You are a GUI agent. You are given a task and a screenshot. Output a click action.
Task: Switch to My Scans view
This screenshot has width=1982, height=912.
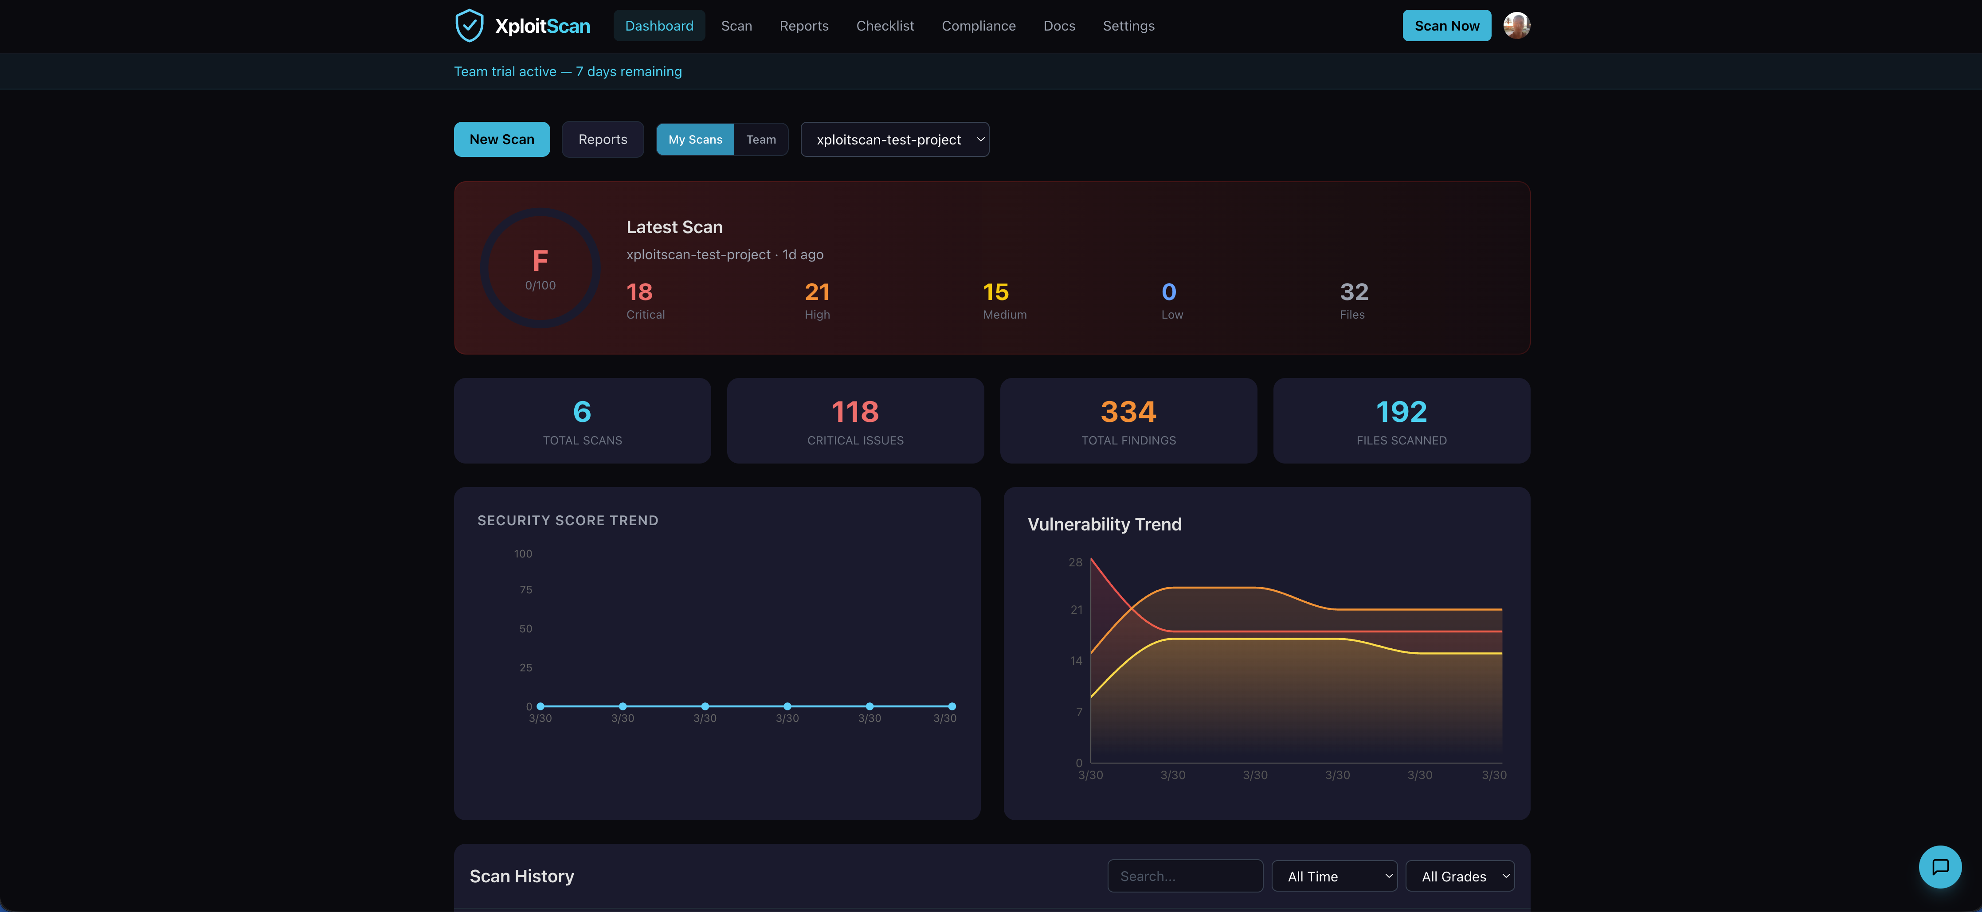click(x=695, y=139)
